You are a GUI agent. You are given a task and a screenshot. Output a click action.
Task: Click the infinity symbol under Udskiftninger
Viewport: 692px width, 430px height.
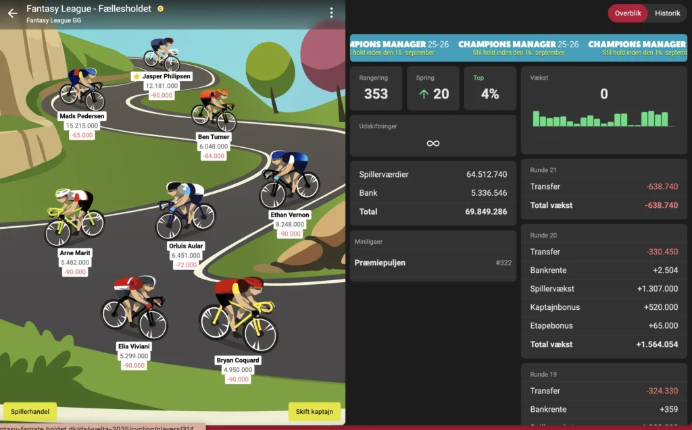click(x=433, y=143)
